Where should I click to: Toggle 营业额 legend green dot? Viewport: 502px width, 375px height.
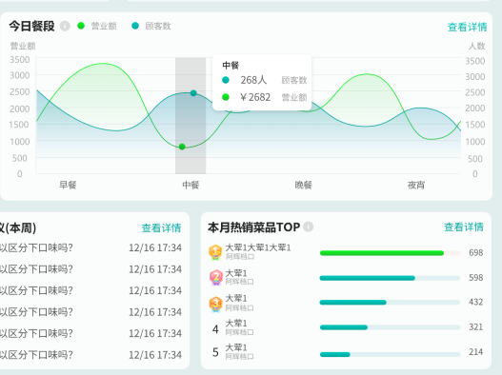81,26
